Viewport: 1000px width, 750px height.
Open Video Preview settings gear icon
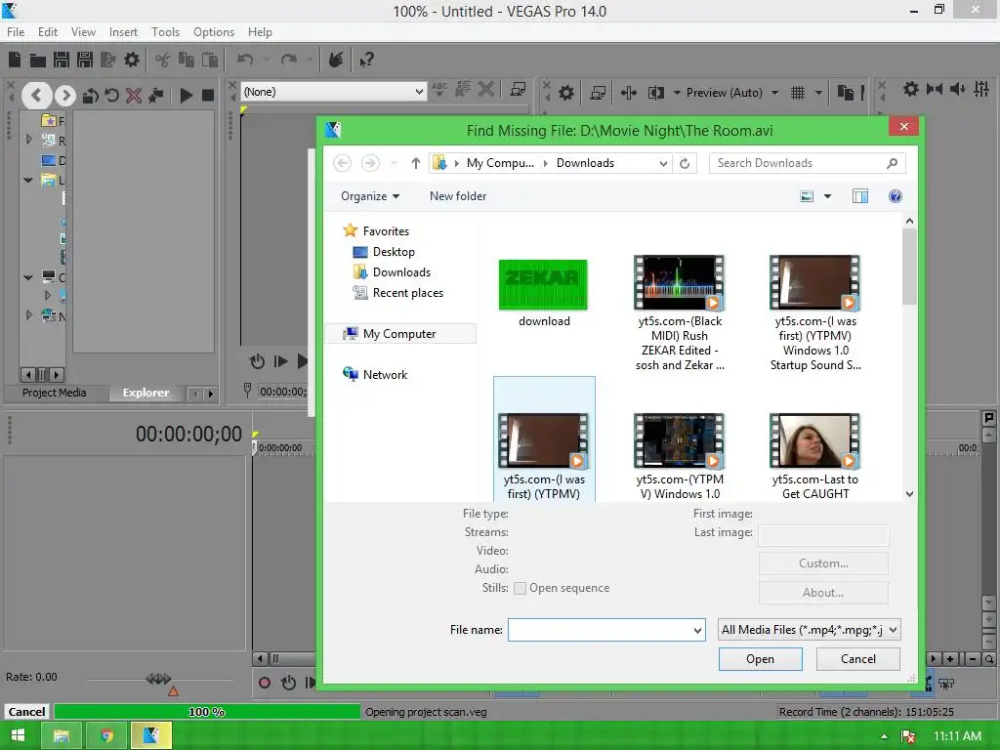point(565,93)
